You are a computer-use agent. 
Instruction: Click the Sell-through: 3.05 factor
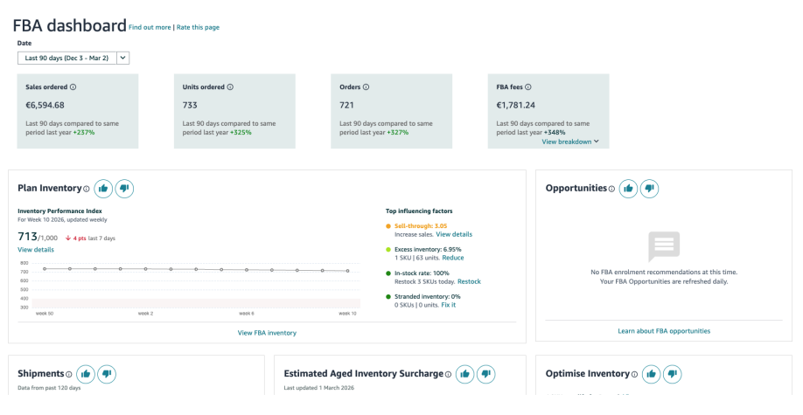pyautogui.click(x=421, y=225)
